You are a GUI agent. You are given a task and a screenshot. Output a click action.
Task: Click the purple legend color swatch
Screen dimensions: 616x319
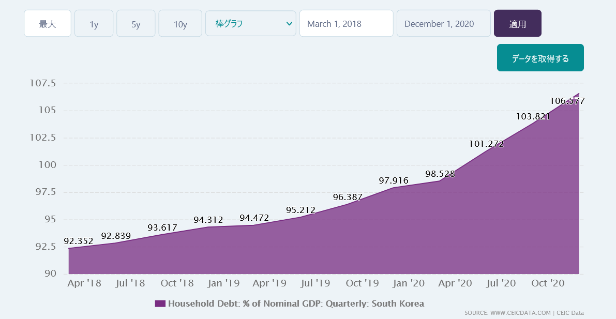[x=160, y=303]
